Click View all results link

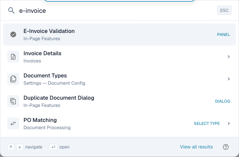pos(196,147)
